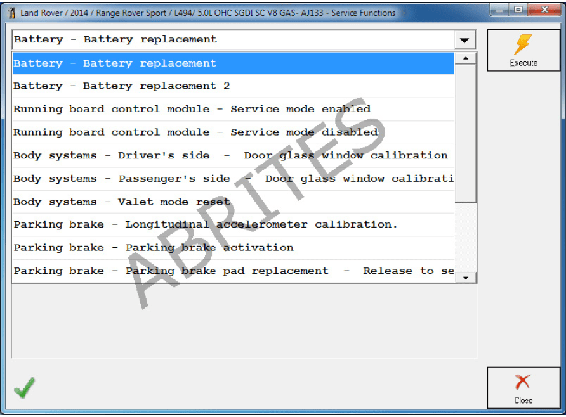Click the app icon in title bar
This screenshot has width=566, height=417.
(x=11, y=13)
